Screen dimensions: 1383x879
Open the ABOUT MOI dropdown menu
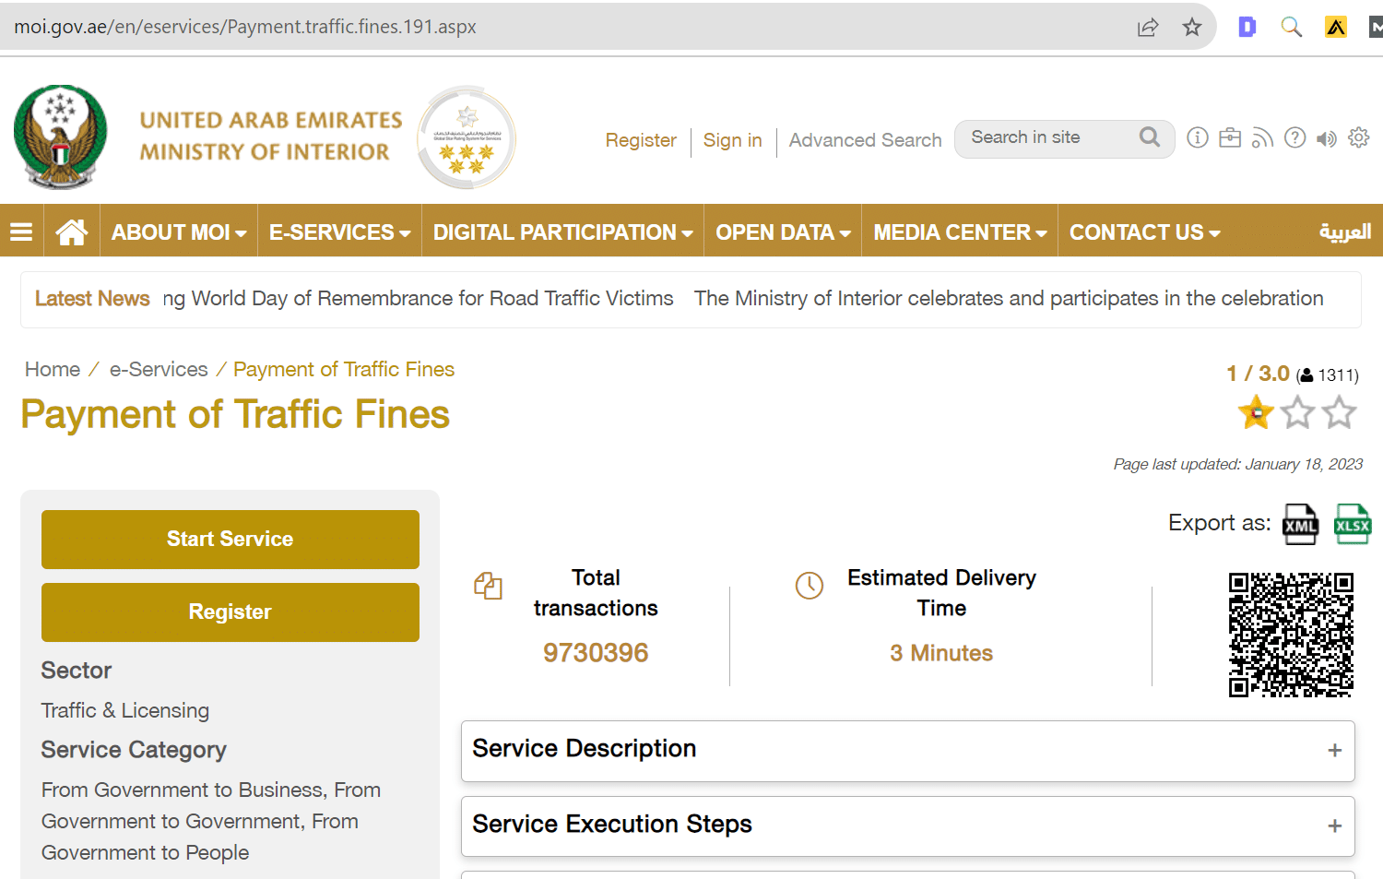[x=179, y=232]
